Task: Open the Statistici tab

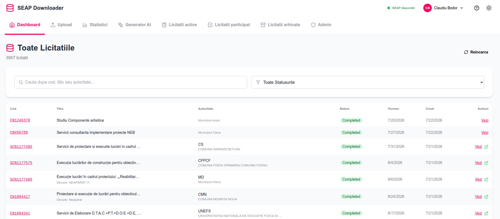Action: click(x=95, y=25)
